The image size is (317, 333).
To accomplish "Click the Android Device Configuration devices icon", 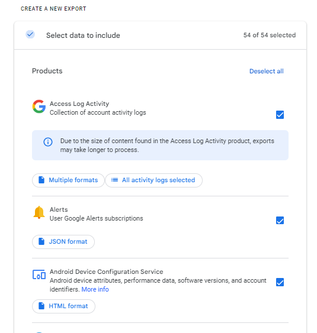I will coord(39,274).
